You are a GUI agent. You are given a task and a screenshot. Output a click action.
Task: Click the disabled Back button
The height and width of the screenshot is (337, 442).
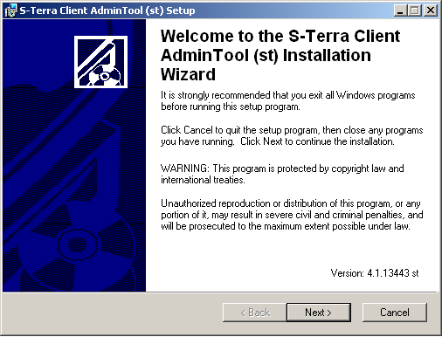click(x=255, y=313)
